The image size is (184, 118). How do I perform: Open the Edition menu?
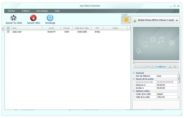point(26,11)
